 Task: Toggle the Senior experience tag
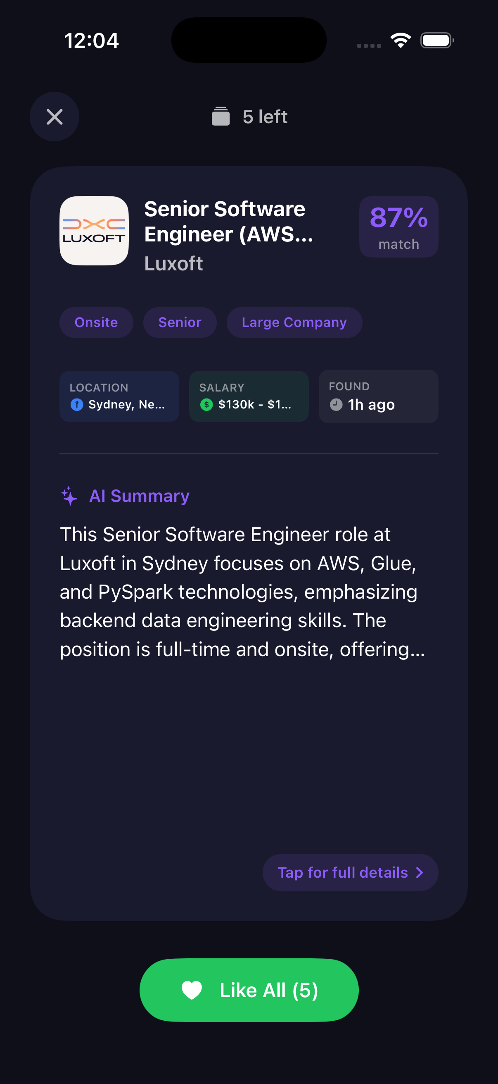[x=180, y=322]
